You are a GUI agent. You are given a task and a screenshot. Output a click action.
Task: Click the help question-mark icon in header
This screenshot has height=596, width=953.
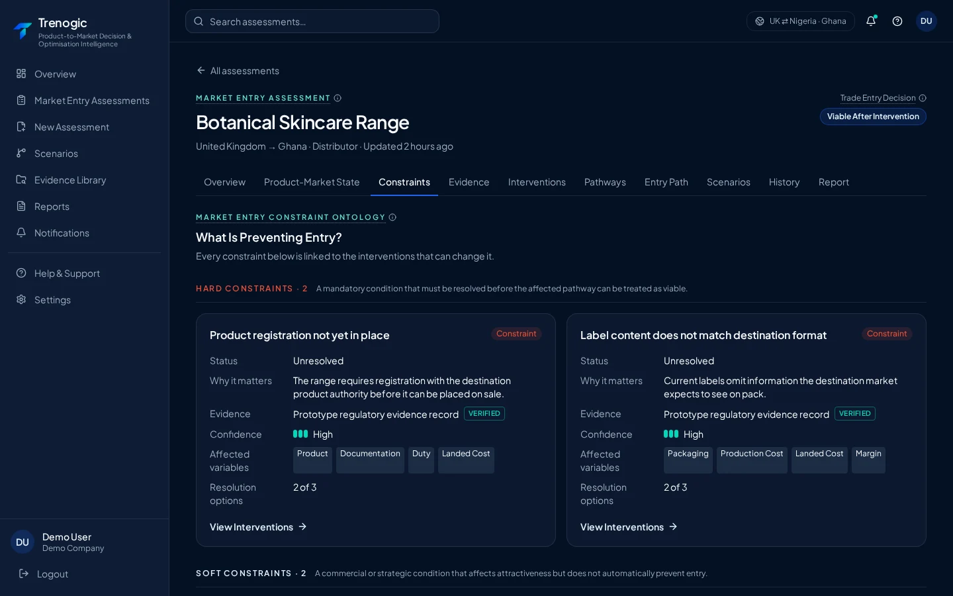click(897, 21)
